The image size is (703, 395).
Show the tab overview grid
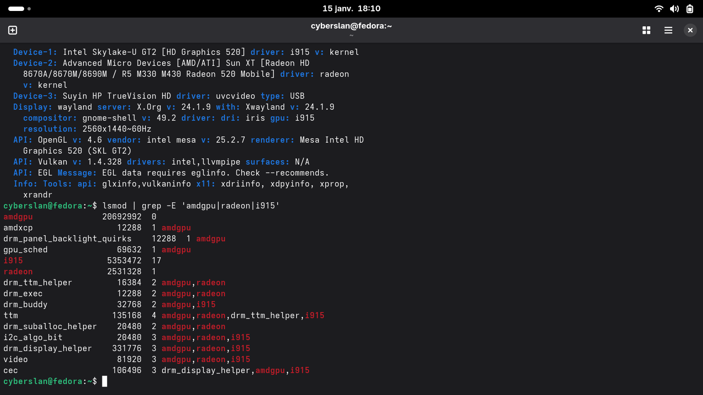646,30
